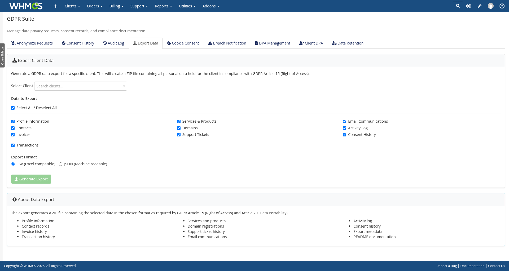Switch to the Audit Log tab
Image resolution: width=509 pixels, height=271 pixels.
point(113,43)
